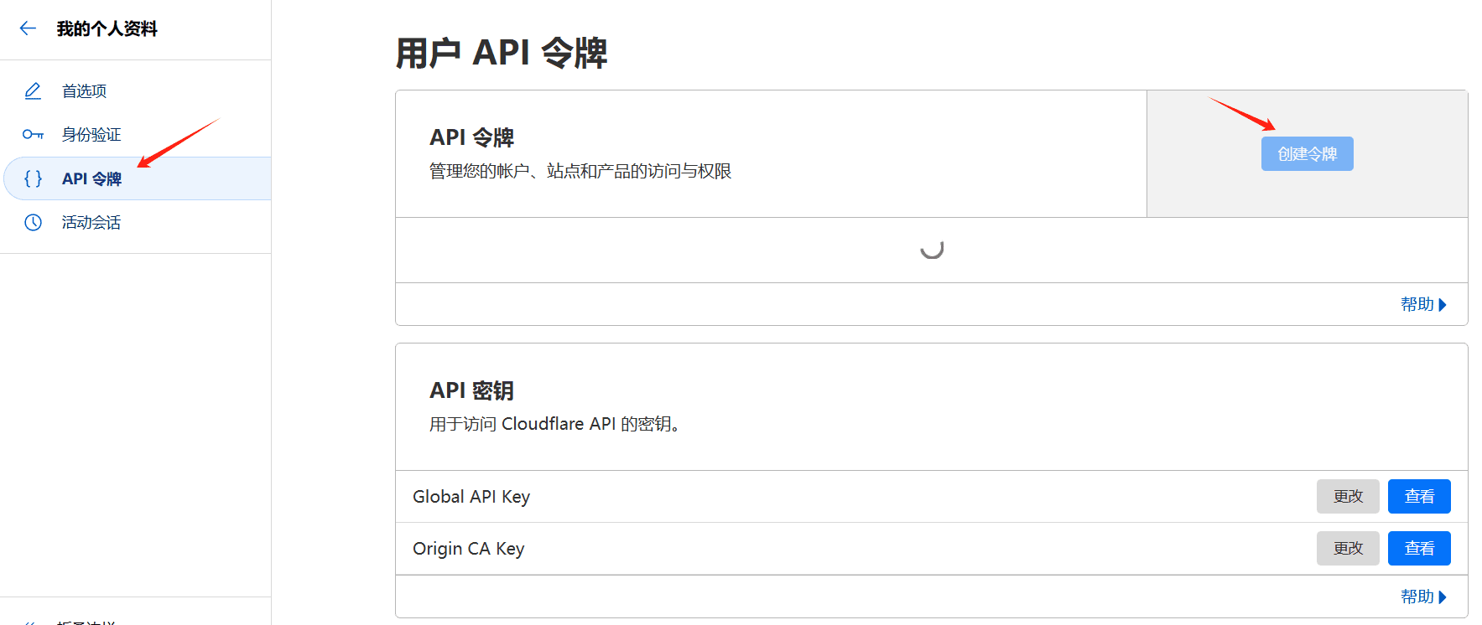Click the curly braces icon for API 令牌
The height and width of the screenshot is (625, 1482).
tap(33, 178)
